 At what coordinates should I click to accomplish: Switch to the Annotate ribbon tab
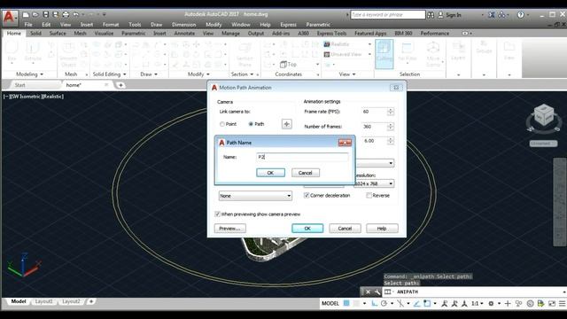[x=184, y=34]
